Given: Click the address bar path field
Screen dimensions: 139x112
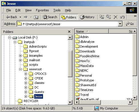Looking at the screenshot, I should 68,24.
